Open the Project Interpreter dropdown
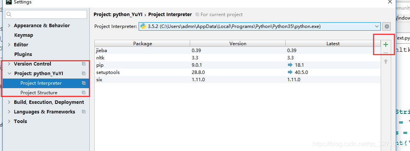 (377, 26)
